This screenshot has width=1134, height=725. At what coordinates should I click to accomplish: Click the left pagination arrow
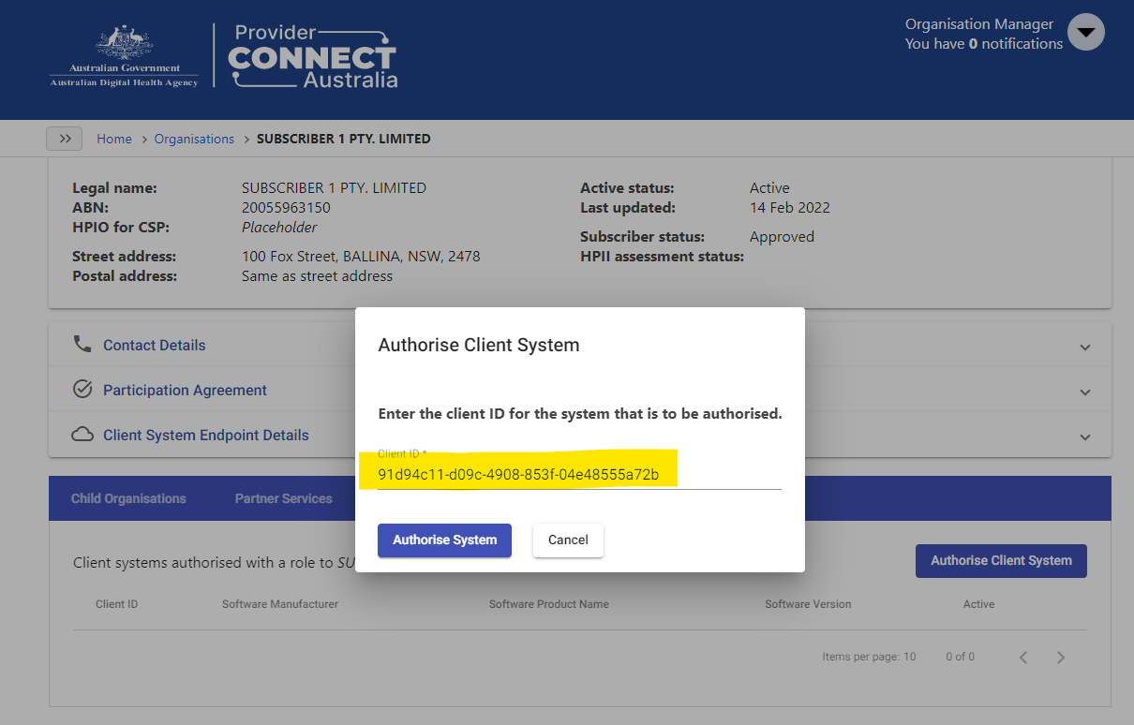click(x=1022, y=657)
